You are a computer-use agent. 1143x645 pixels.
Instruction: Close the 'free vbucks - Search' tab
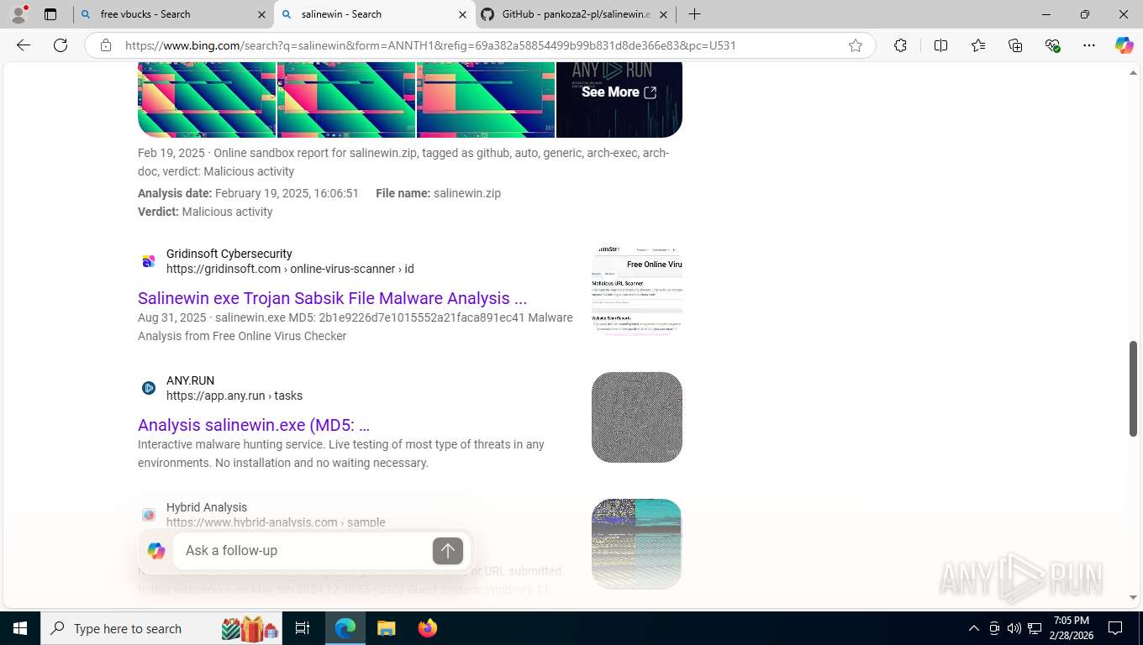click(261, 14)
